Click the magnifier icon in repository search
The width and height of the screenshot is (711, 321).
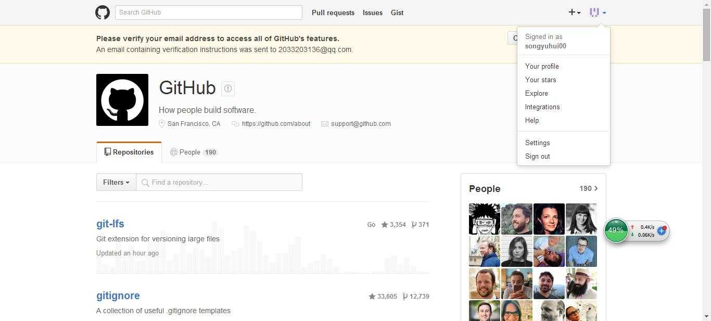(145, 183)
